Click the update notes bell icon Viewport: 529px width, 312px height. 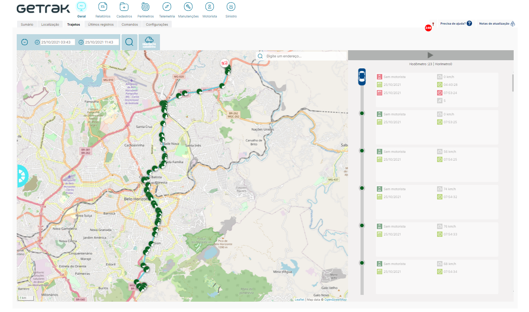[513, 24]
